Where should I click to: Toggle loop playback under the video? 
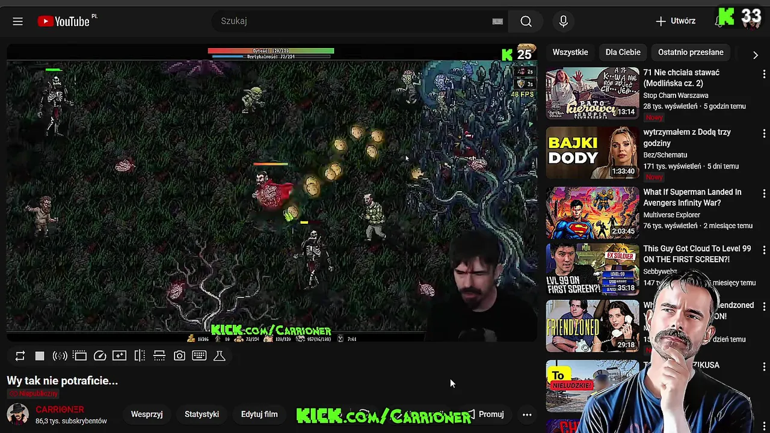point(20,356)
